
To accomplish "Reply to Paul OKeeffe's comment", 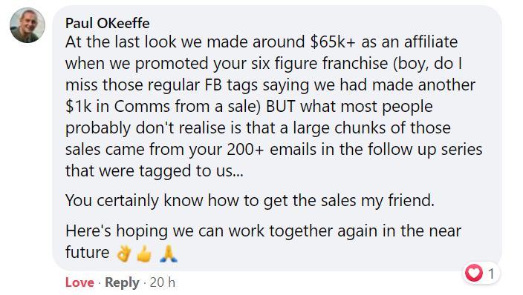I will coord(122,282).
